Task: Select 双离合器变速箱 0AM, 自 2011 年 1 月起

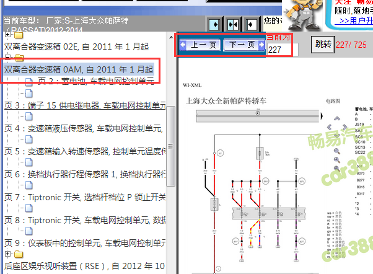Action: pyautogui.click(x=79, y=69)
